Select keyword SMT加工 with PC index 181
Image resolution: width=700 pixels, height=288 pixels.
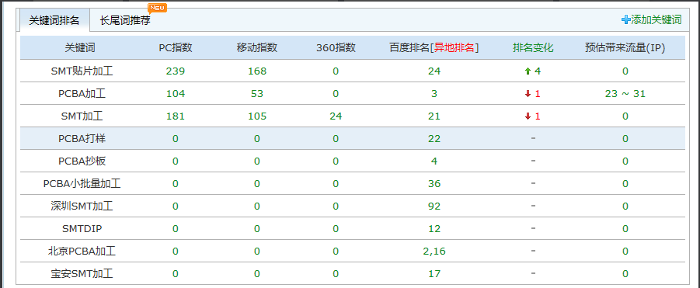point(82,116)
